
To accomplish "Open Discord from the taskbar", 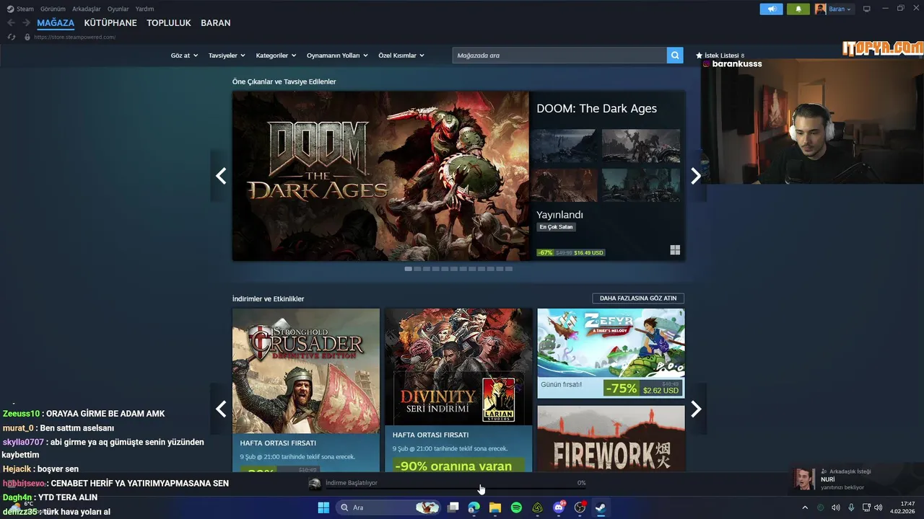I will point(559,507).
